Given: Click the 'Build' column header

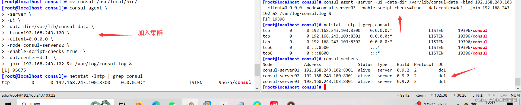Looking at the screenshot, I should tap(403, 65).
